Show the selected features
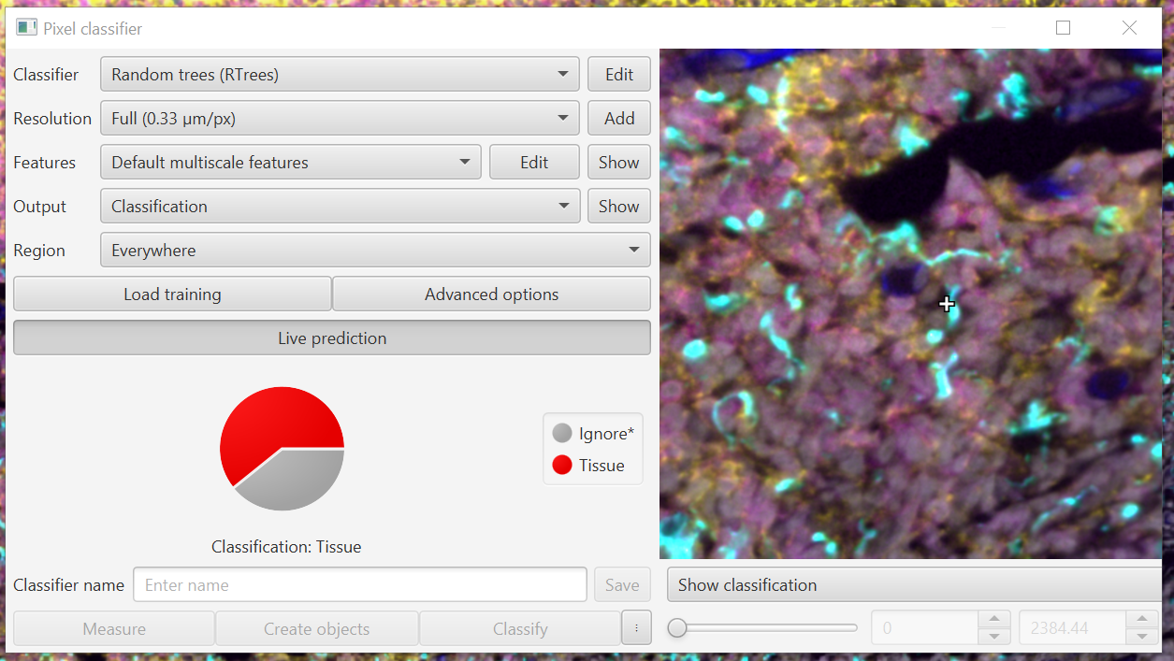Viewport: 1174px width, 661px height. tap(618, 163)
